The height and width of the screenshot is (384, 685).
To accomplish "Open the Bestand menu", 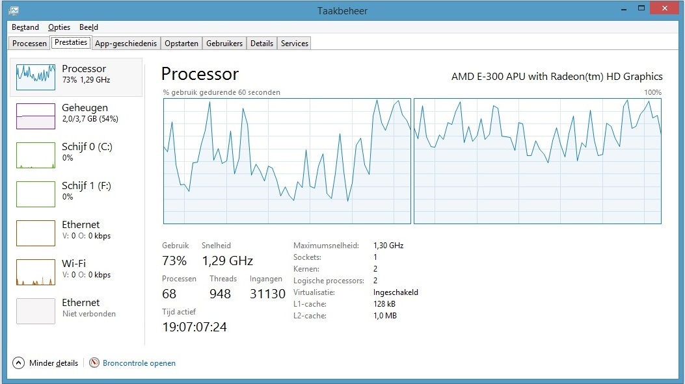I will [25, 27].
